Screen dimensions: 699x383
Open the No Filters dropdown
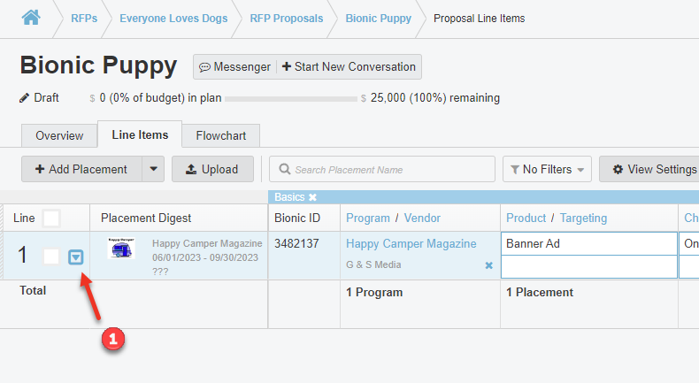coord(547,170)
